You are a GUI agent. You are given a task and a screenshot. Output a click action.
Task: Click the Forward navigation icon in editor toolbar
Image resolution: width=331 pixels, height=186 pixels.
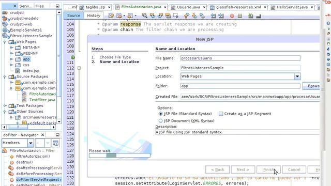[130, 16]
